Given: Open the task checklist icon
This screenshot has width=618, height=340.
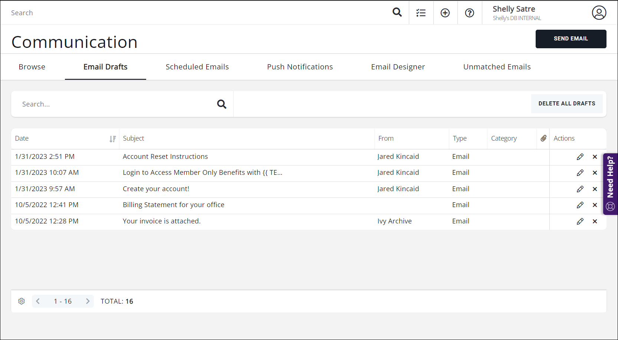Looking at the screenshot, I should click(421, 13).
